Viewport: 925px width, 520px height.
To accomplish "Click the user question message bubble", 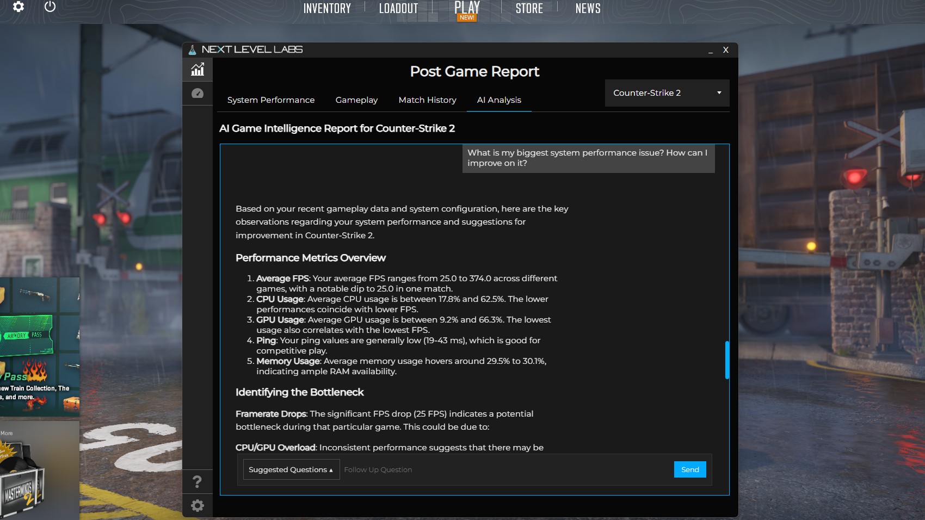I will [588, 158].
